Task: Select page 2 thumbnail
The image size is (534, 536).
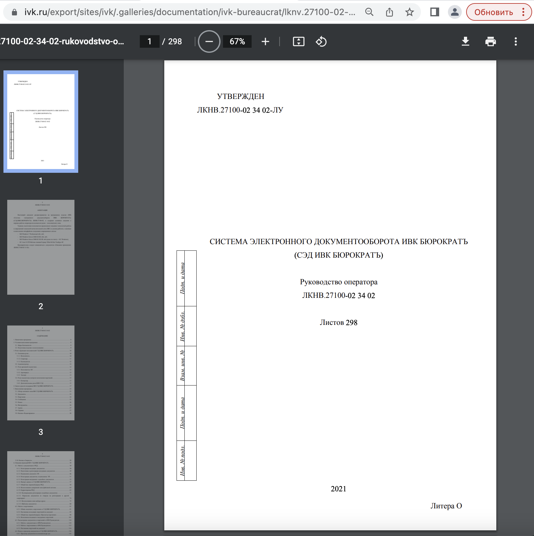Action: [x=41, y=247]
